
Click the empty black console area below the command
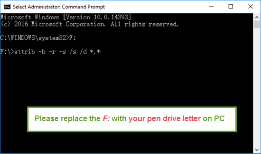127,80
